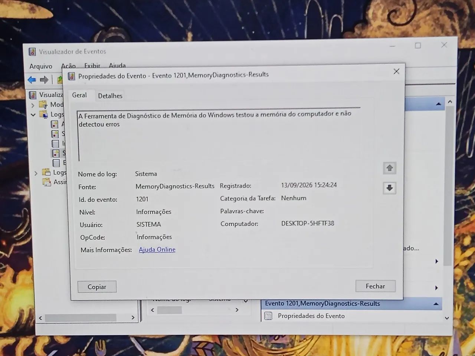The height and width of the screenshot is (356, 475).
Task: Click the Palavras-chave label
Action: pos(242,211)
